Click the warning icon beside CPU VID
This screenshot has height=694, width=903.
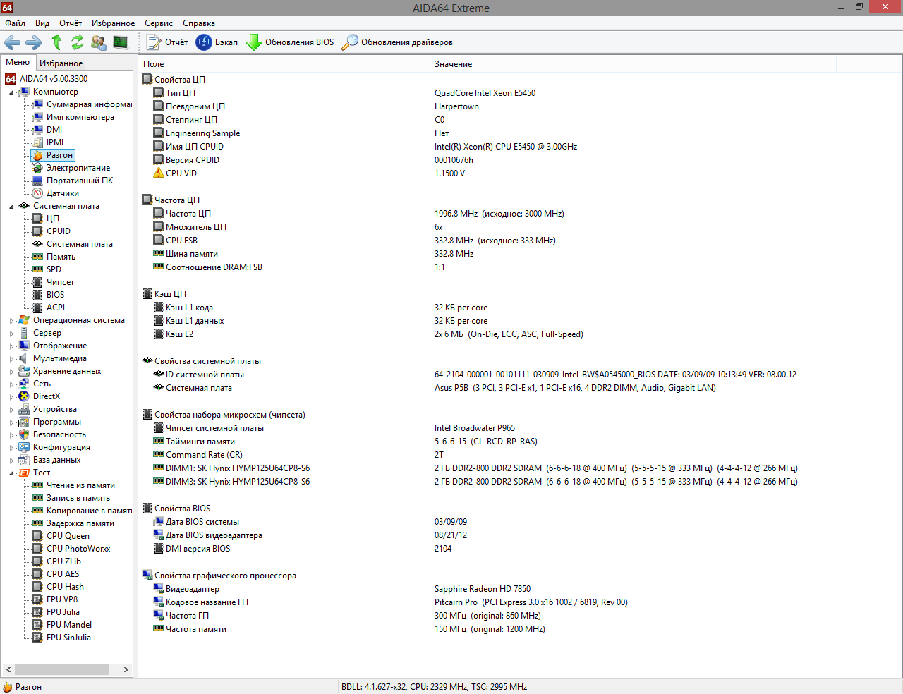[x=159, y=173]
